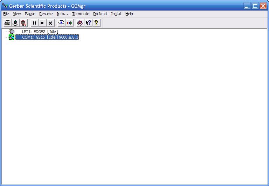Click the Resume menu item
This screenshot has height=186, width=269.
[46, 14]
